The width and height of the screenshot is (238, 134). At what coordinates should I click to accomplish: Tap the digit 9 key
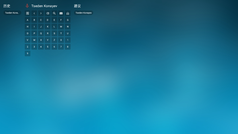pyautogui.click(x=28, y=54)
